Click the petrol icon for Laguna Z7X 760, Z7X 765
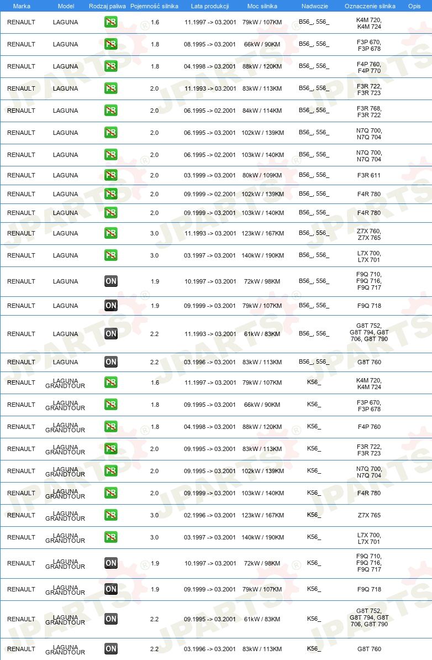 pyautogui.click(x=111, y=233)
